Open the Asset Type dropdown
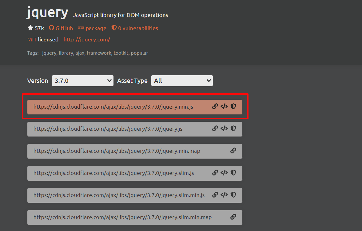 point(182,81)
